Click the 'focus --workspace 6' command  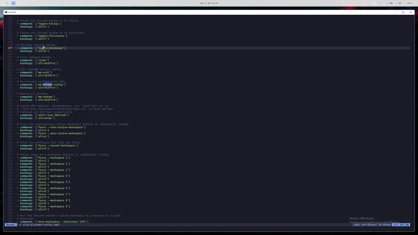click(x=53, y=188)
